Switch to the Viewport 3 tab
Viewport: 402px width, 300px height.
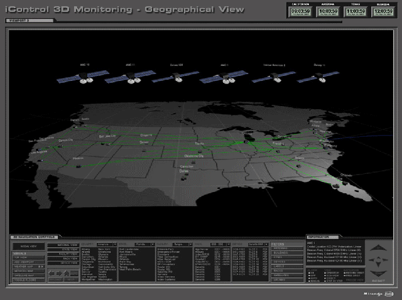[x=30, y=21]
